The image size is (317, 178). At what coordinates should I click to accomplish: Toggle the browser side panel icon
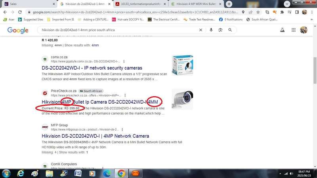pyautogui.click(x=297, y=12)
